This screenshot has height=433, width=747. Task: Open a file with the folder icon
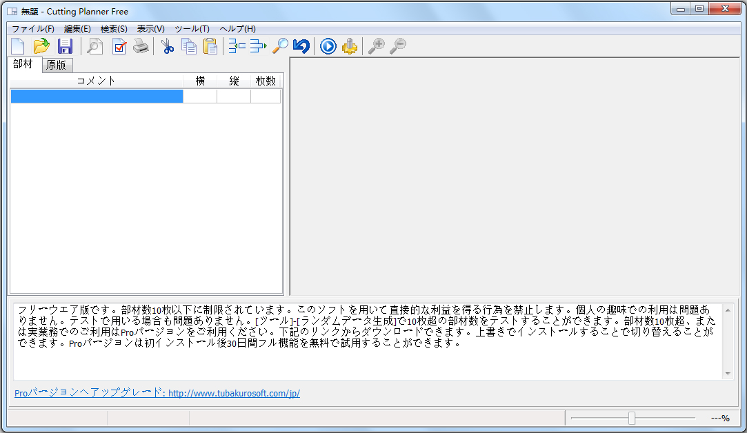pos(41,46)
